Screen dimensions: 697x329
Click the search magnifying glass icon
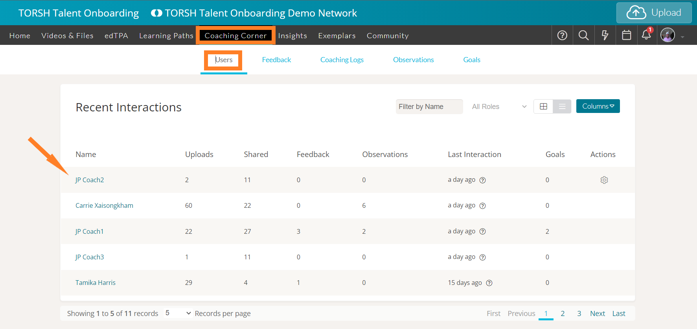tap(583, 35)
